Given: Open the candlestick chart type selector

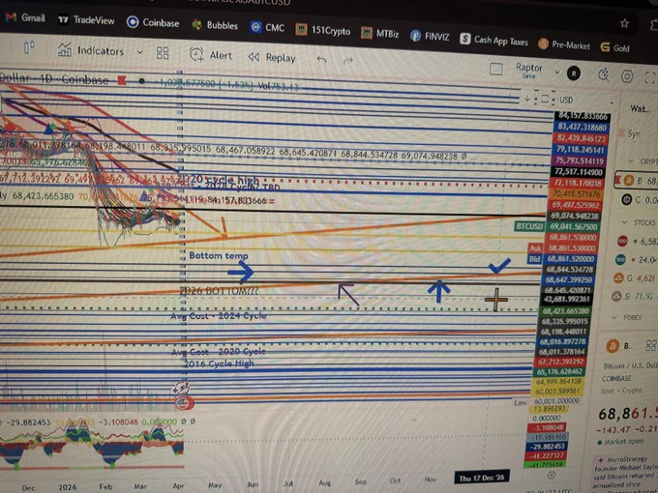Looking at the screenshot, I should [x=29, y=47].
